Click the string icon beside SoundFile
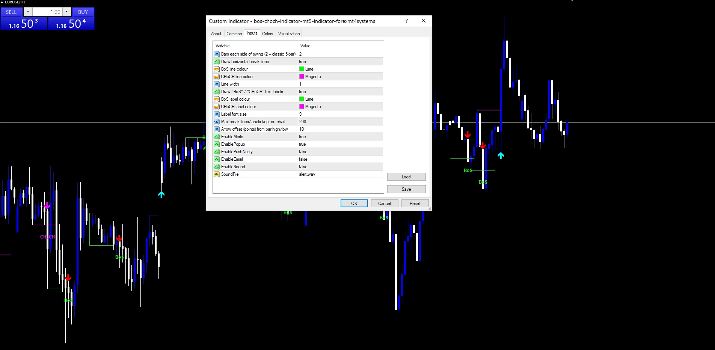 tap(216, 174)
